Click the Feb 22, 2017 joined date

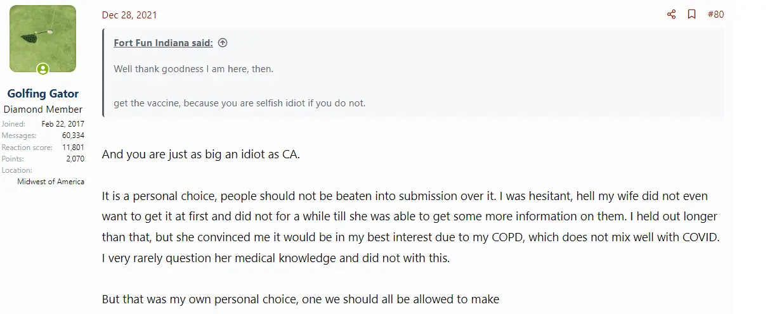point(63,124)
